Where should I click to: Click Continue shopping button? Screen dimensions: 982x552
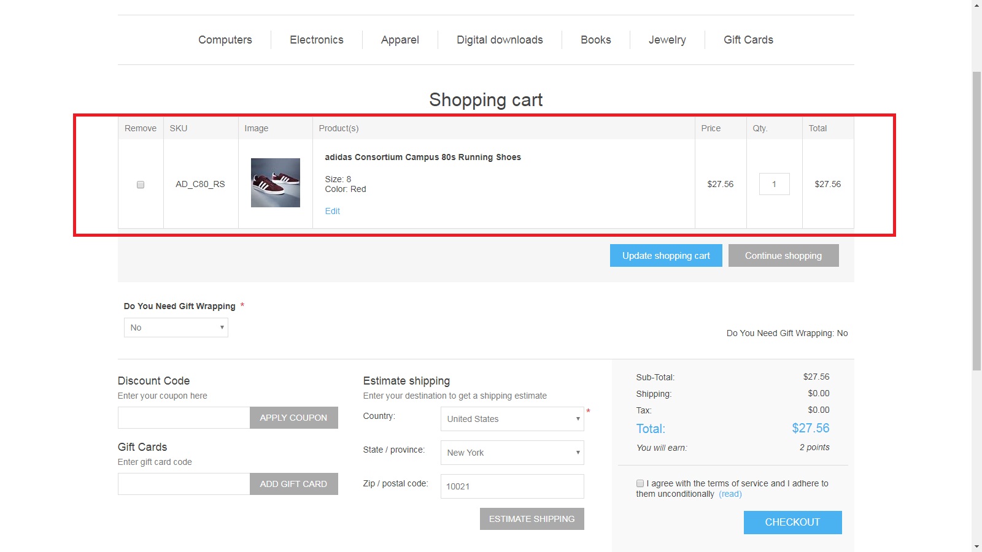coord(783,256)
